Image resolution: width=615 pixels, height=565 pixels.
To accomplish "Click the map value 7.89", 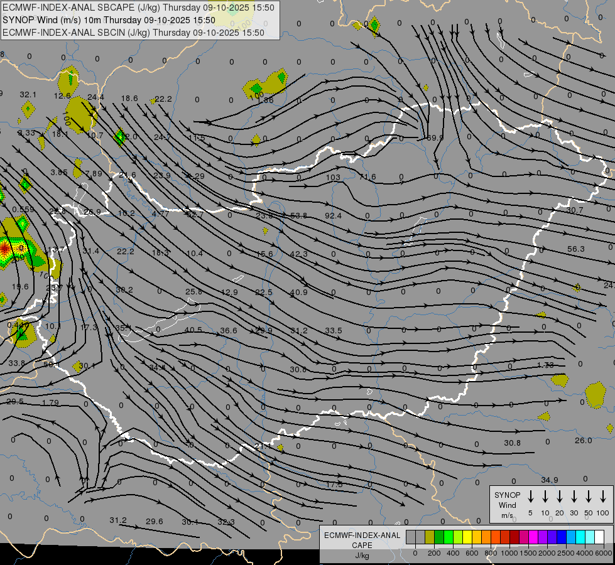I will pyautogui.click(x=94, y=173).
